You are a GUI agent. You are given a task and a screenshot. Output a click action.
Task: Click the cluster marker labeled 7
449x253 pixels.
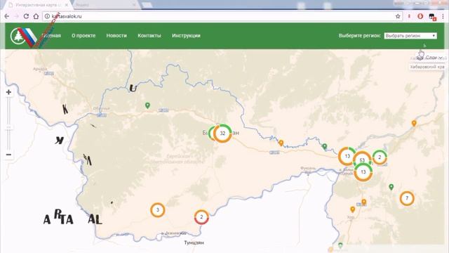tap(407, 198)
